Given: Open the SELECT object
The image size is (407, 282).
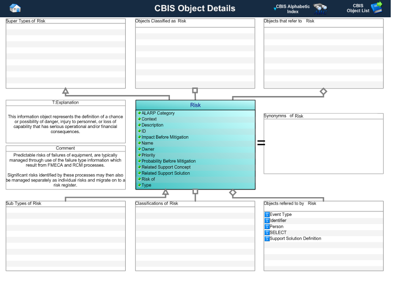Looking at the screenshot, I should pyautogui.click(x=278, y=233).
